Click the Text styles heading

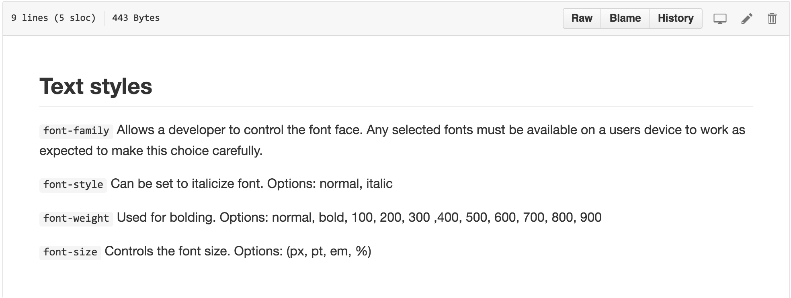point(96,86)
